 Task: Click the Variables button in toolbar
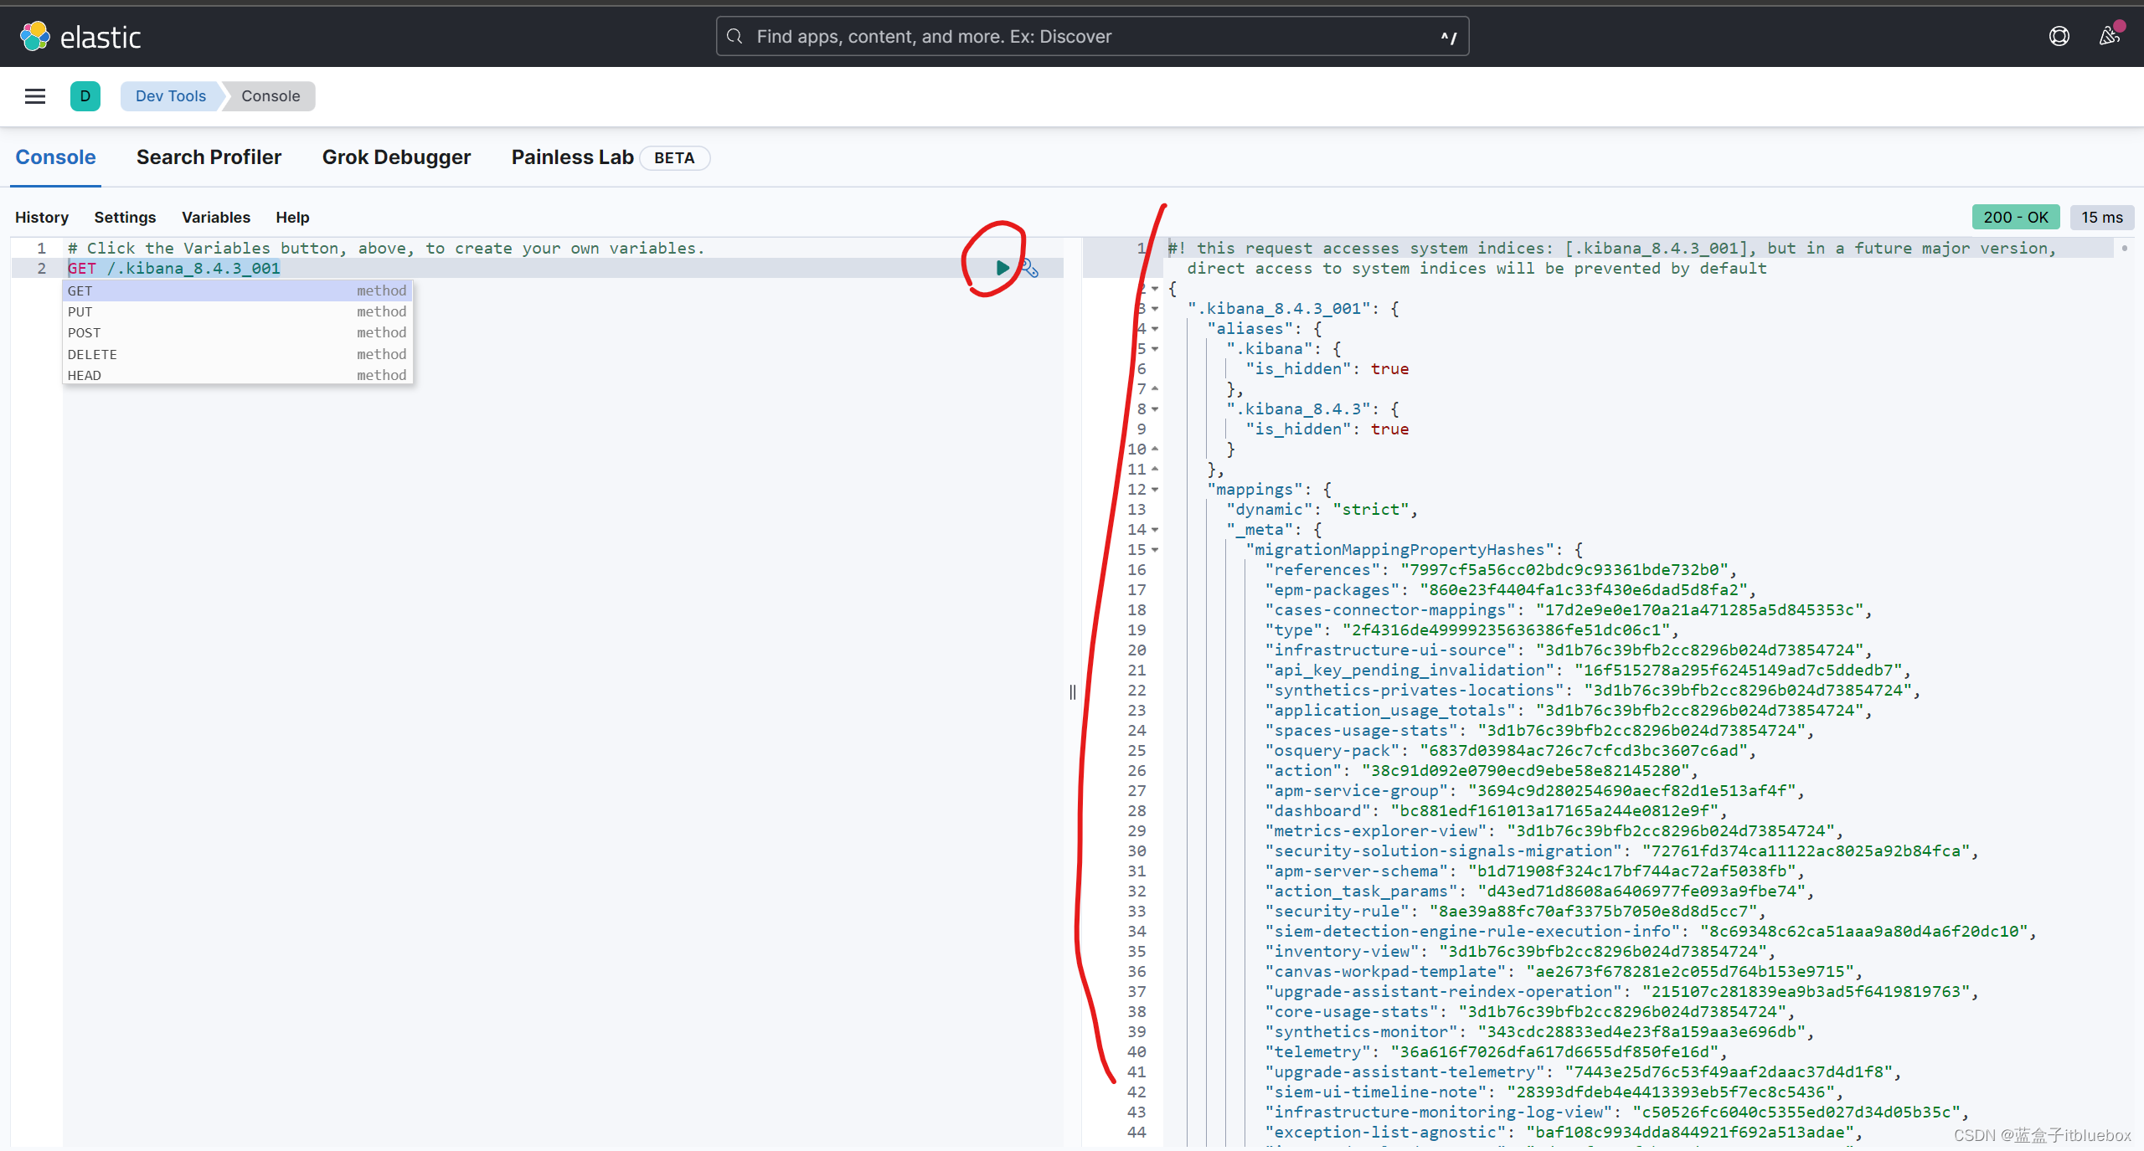(x=215, y=217)
